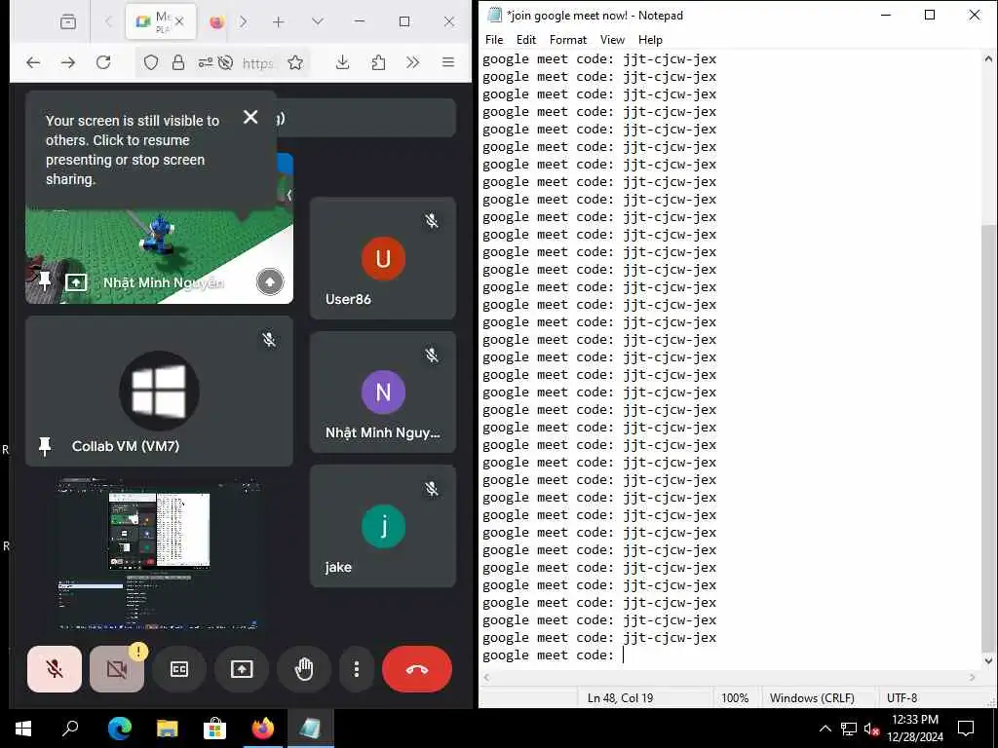Screen dimensions: 998x748
Task: Unpin the Collab VM (VM7) tile
Action: click(x=45, y=446)
